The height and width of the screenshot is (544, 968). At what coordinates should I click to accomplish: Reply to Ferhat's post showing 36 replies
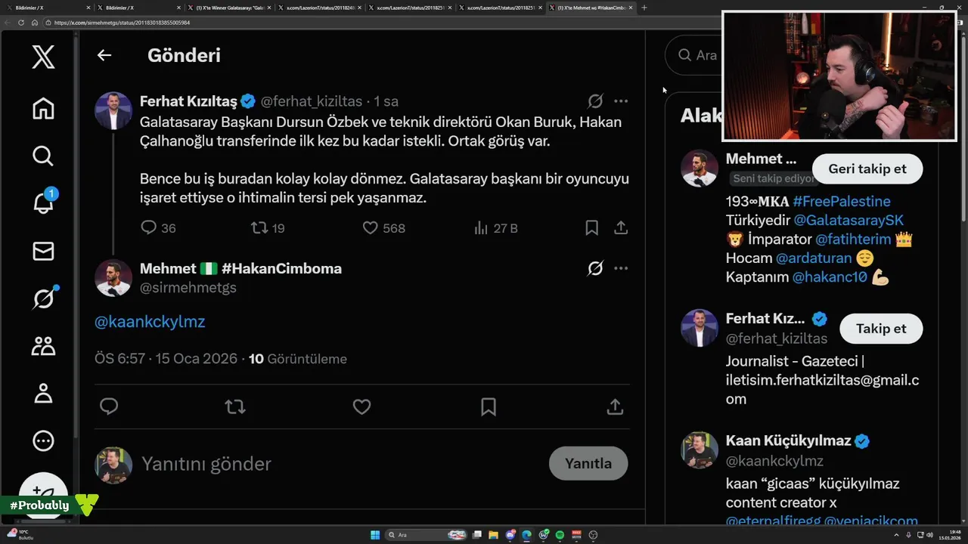coord(158,227)
